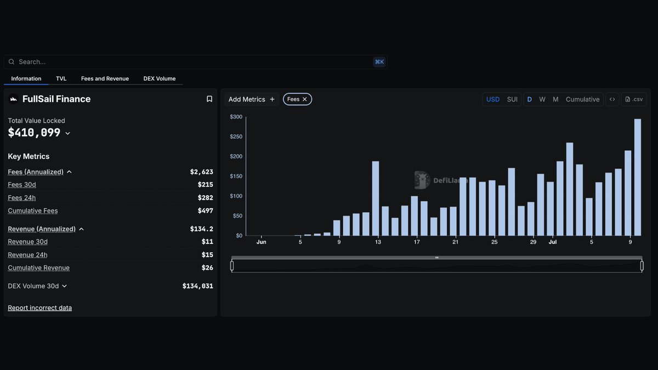Click the Jun axis label
Viewport: 658px width, 370px height.
click(262, 242)
